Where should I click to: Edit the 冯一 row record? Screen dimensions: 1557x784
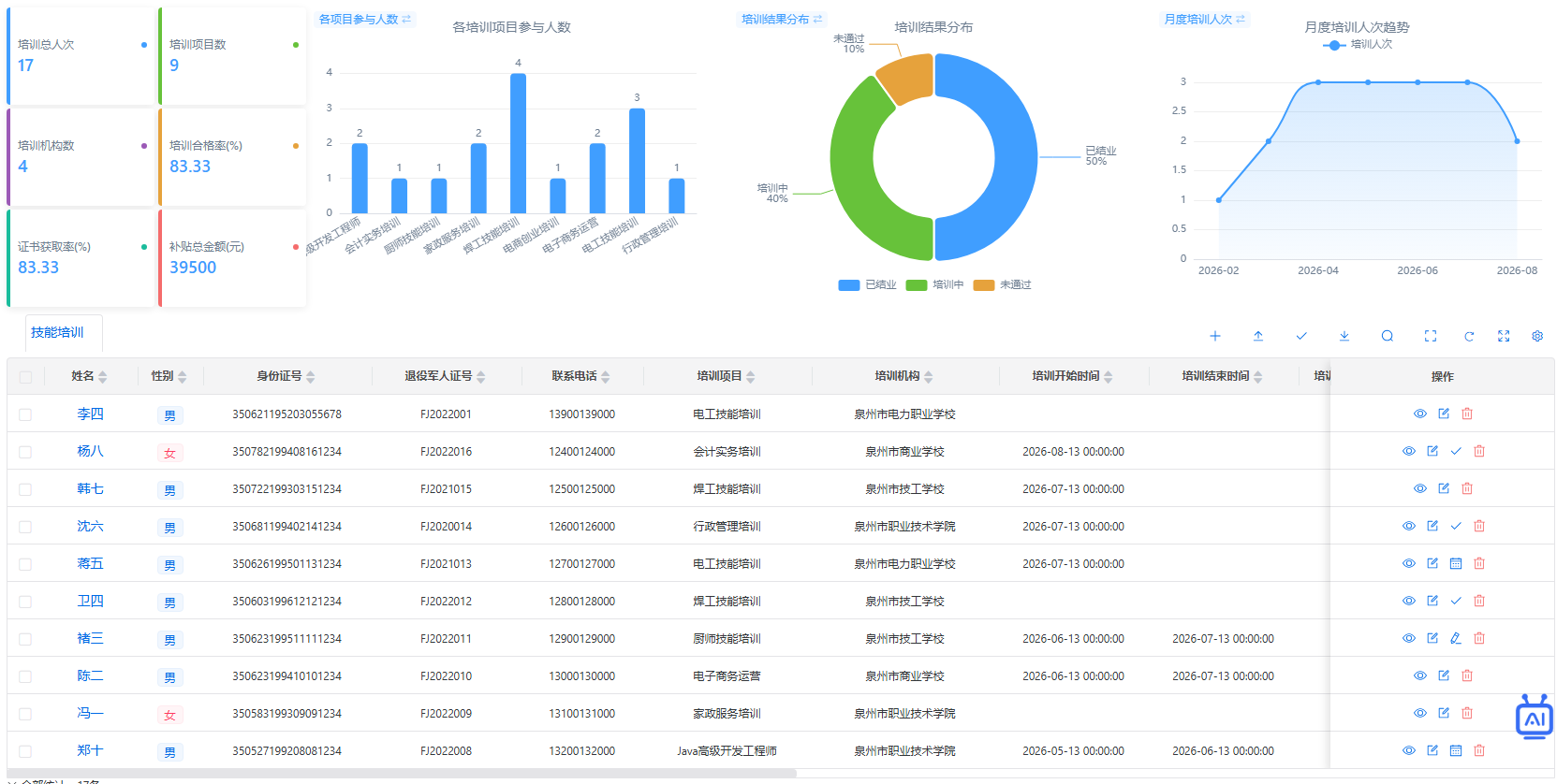tap(1444, 713)
